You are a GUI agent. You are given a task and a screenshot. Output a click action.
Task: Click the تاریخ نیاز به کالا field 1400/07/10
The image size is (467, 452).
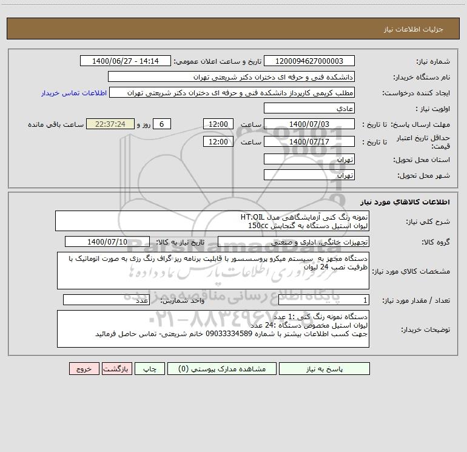point(107,241)
